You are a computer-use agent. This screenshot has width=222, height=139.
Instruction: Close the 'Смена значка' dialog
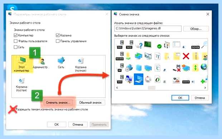(x=208, y=14)
